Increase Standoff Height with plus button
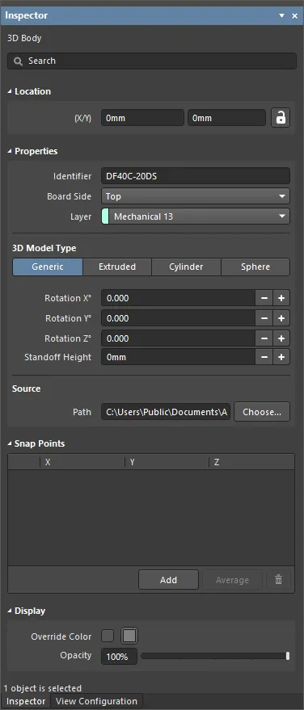Screen dimensions: 304x710 point(281,357)
